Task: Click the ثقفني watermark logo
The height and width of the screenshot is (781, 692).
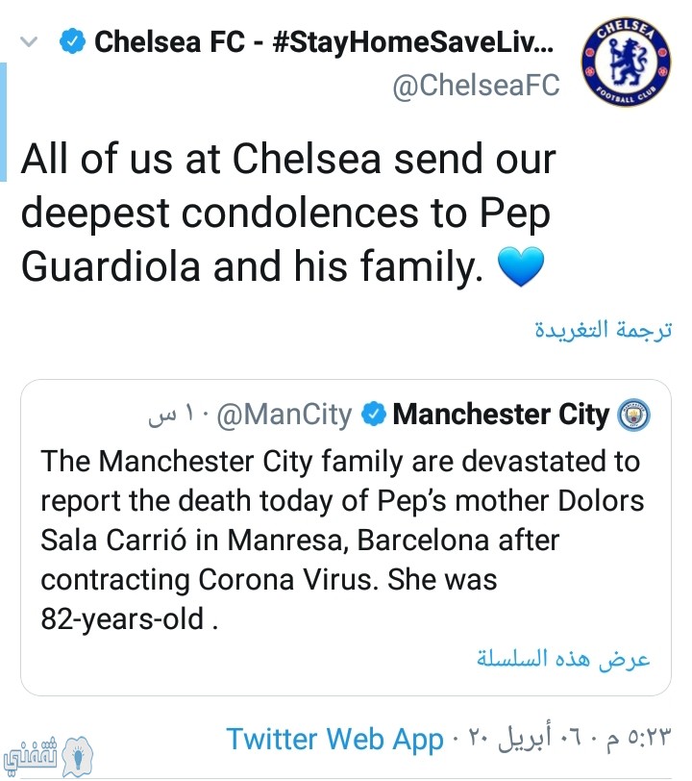Action: coord(48,757)
